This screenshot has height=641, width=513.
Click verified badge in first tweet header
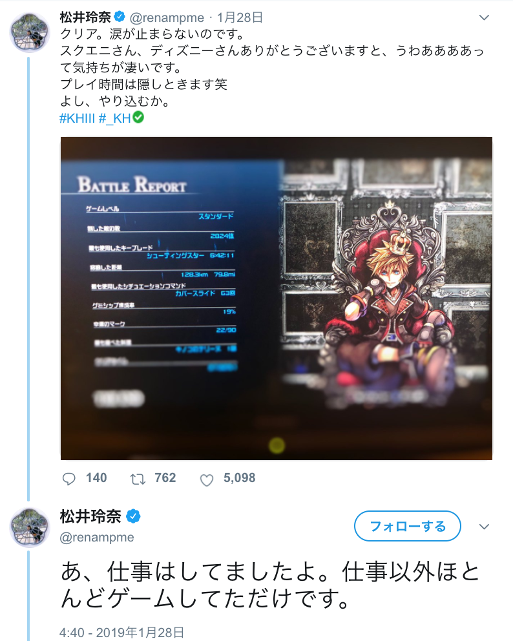119,17
